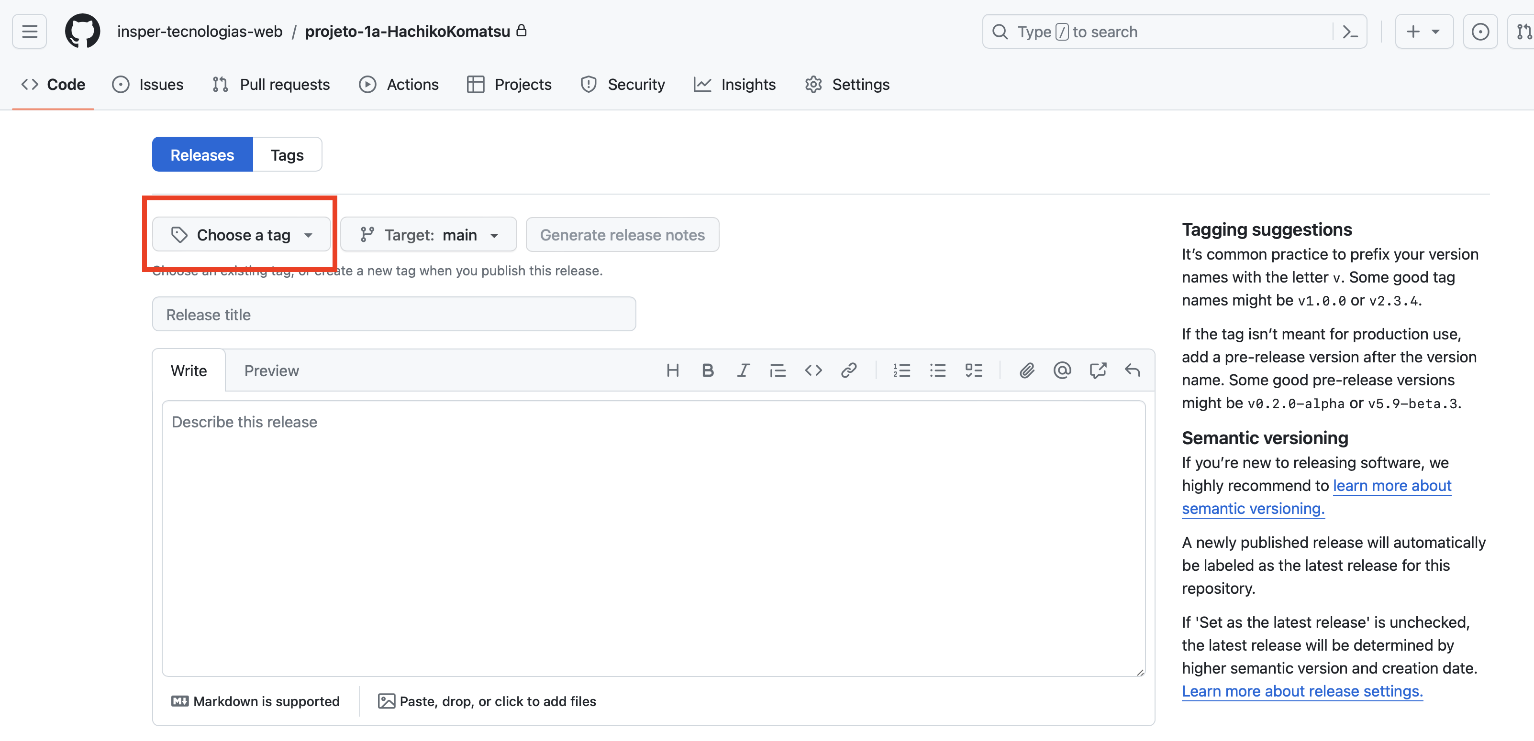Click the Bold formatting icon
Viewport: 1534px width, 741px height.
click(x=708, y=370)
